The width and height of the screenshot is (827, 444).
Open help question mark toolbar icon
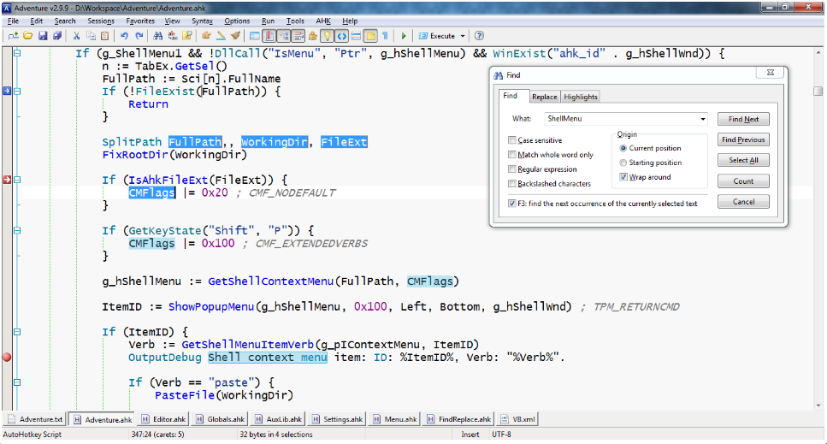pyautogui.click(x=479, y=36)
